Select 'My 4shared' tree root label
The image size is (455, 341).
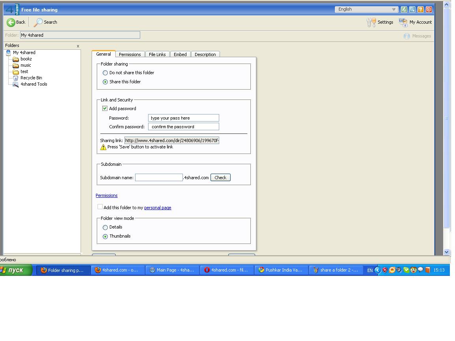(x=24, y=53)
